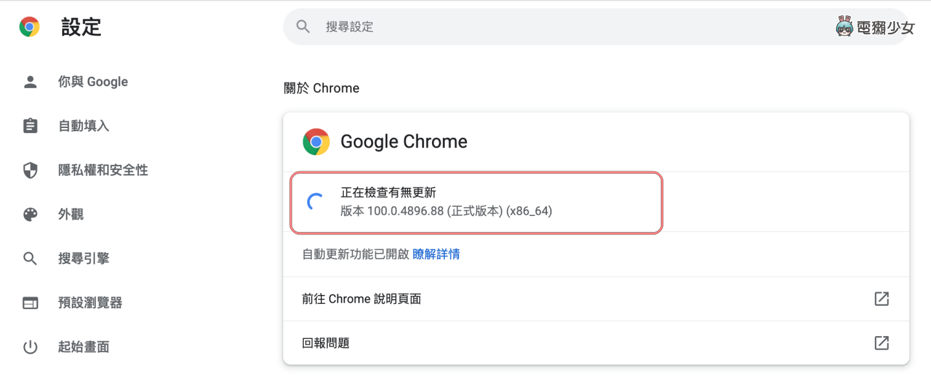Click 回報問題 to report an issue
Screen dimensions: 931x384
[325, 343]
